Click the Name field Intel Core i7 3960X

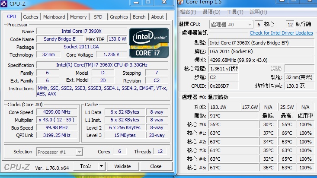click(x=81, y=31)
